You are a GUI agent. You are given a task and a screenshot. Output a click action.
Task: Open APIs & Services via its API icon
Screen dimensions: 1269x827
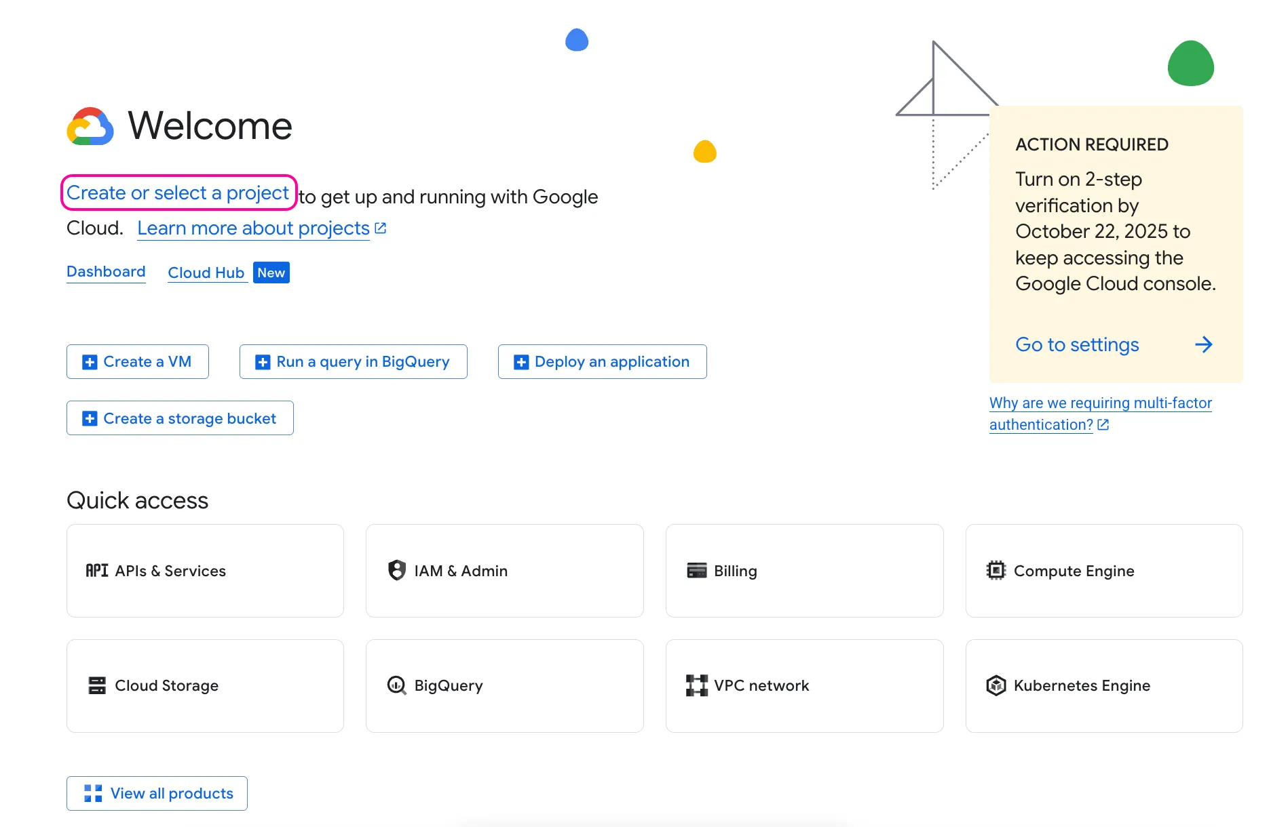[x=97, y=571]
